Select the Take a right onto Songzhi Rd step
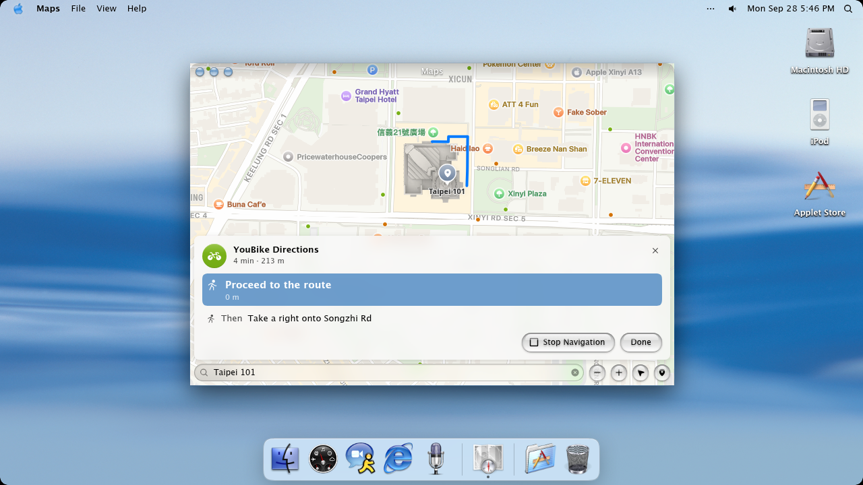This screenshot has height=485, width=863. tap(432, 319)
